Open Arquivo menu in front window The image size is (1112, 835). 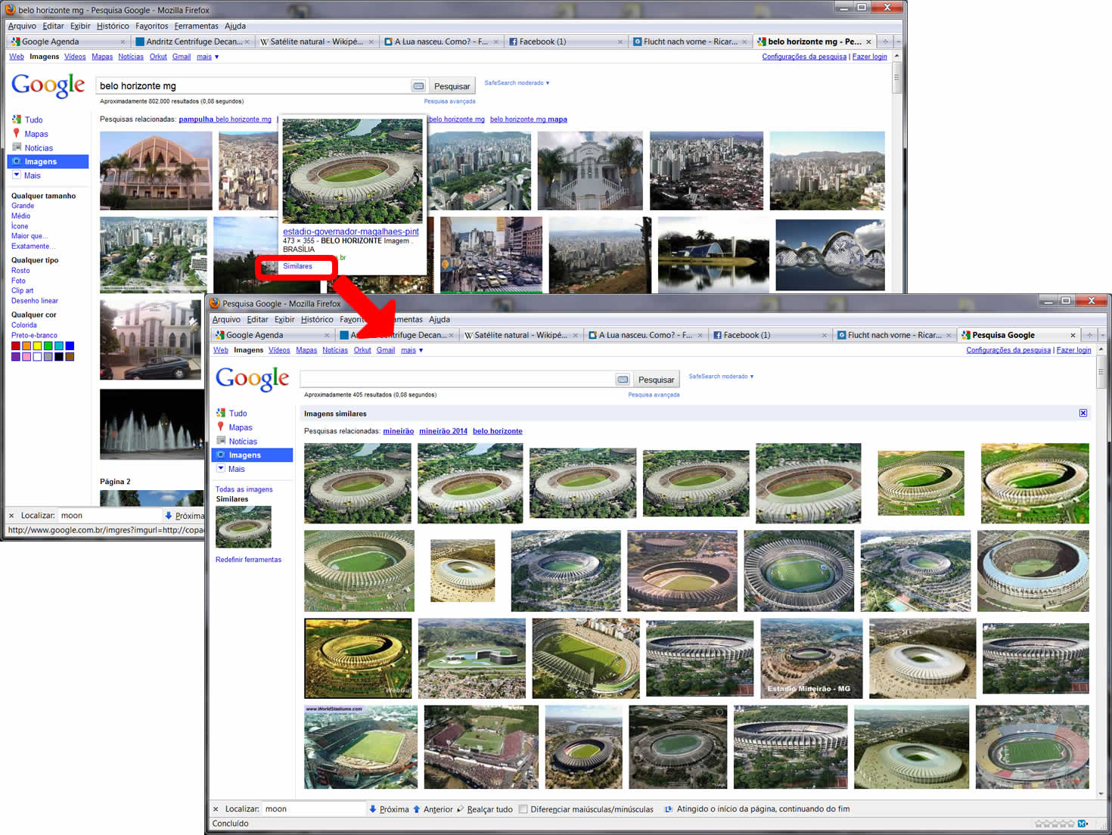click(x=226, y=319)
